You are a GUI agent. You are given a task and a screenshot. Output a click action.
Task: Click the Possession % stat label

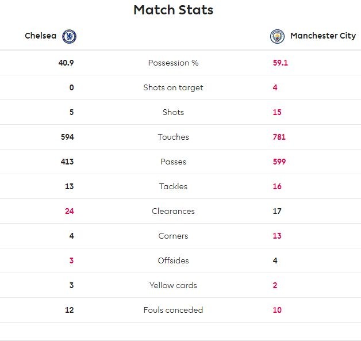[173, 63]
